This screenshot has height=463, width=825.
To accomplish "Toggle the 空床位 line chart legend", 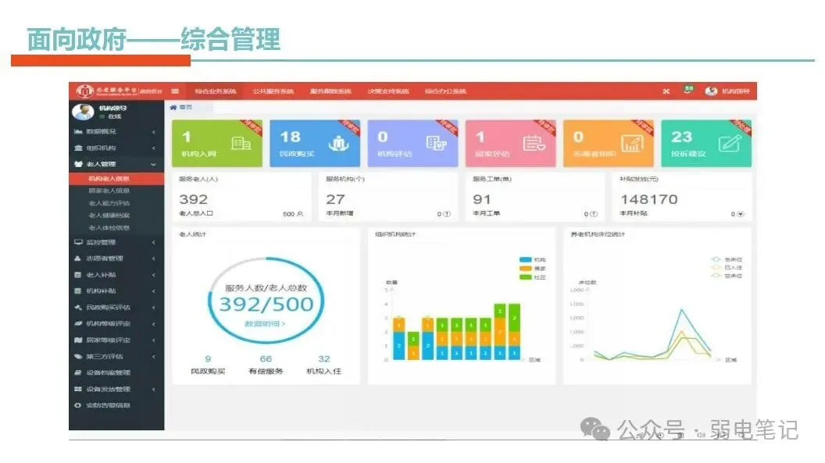I will [727, 276].
